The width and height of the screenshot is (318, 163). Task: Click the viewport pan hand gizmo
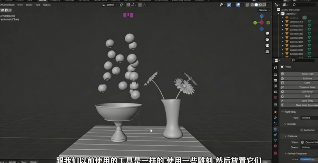[x=267, y=39]
